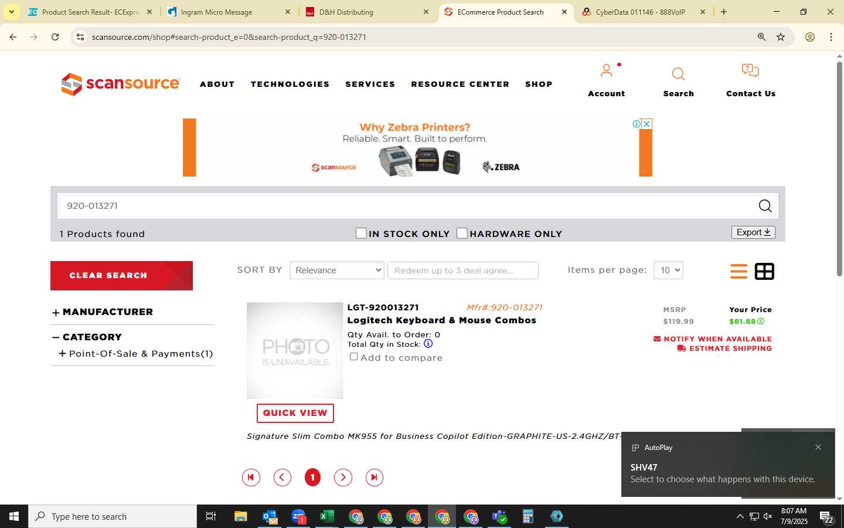Go to last results page arrow
The width and height of the screenshot is (844, 528).
[x=374, y=478]
